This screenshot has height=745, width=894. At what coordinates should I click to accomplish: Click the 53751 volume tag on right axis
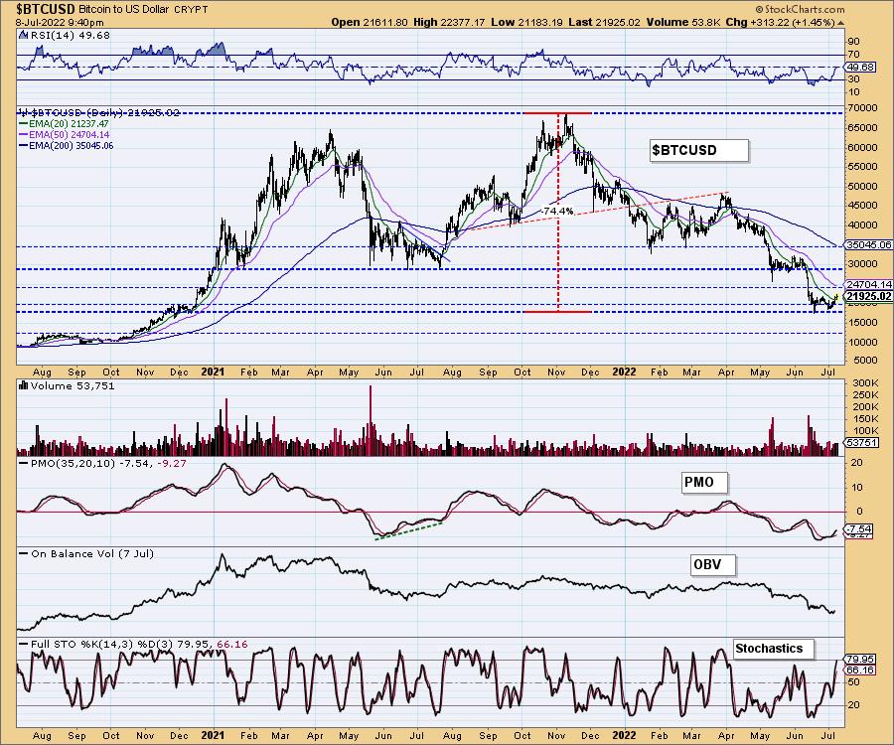861,442
